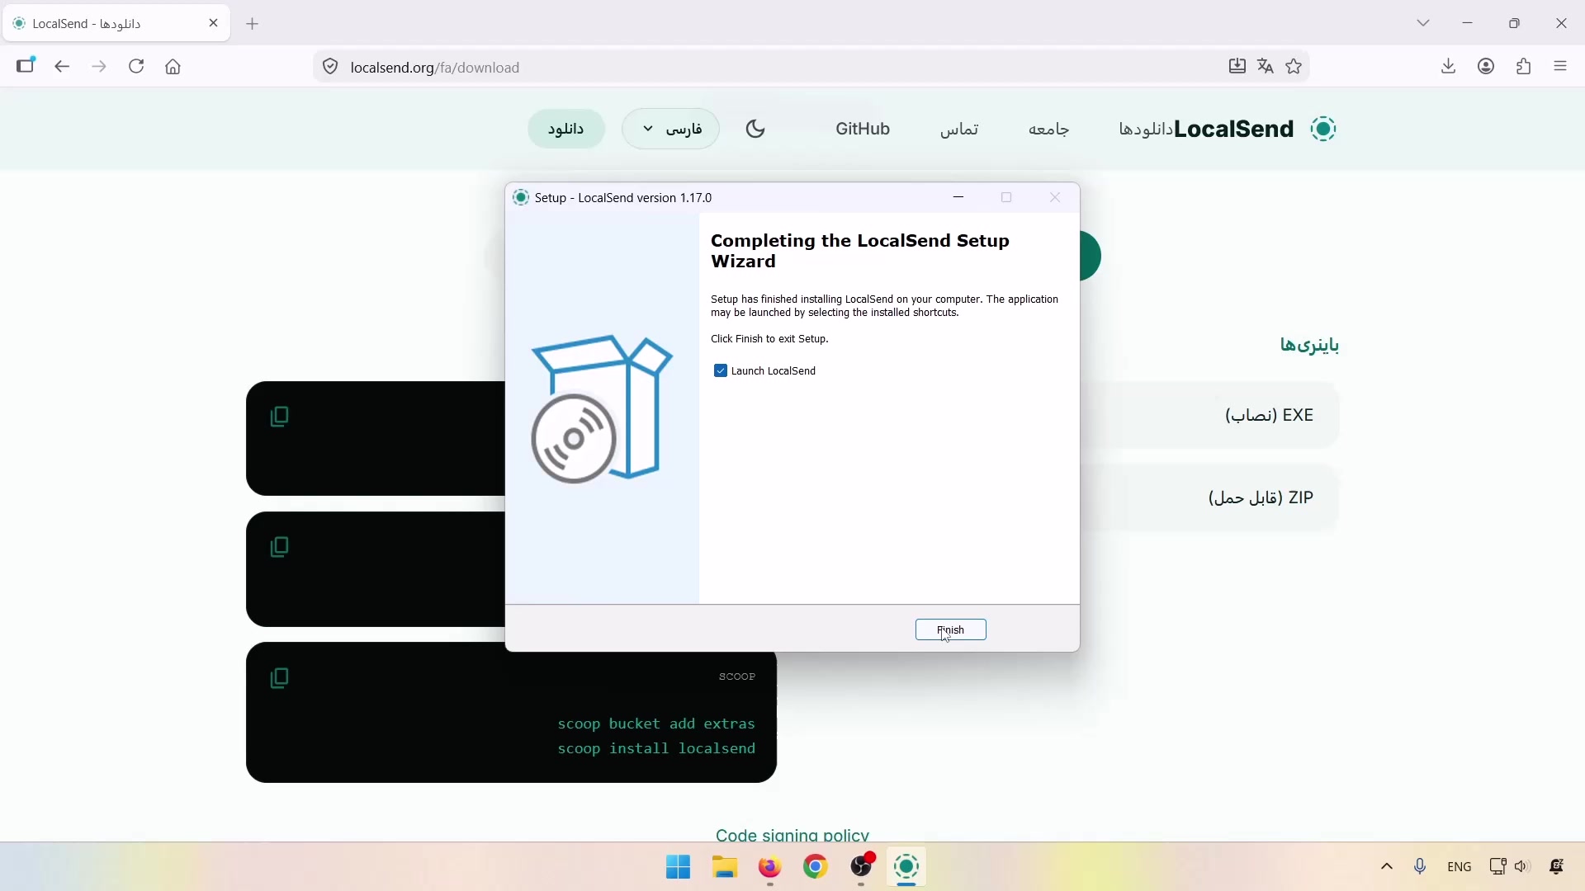The image size is (1585, 891).
Task: Select ZIP (قابل حمل) download option
Action: pos(1209,497)
